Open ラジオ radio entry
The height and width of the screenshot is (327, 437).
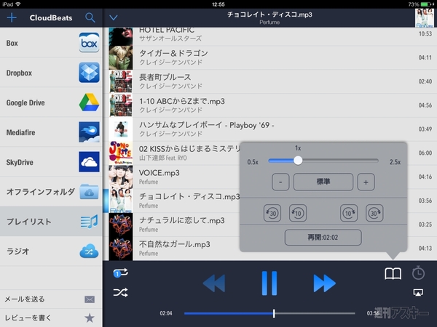[51, 251]
